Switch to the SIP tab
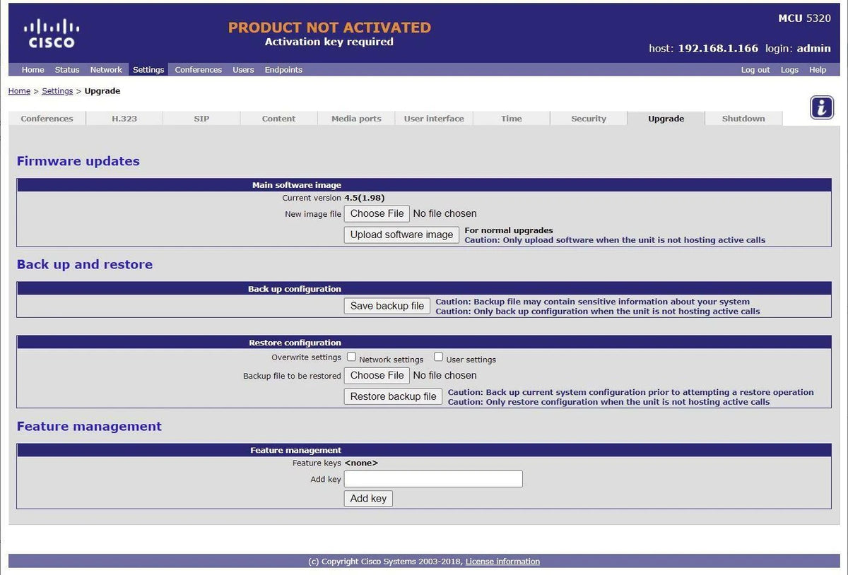848x575 pixels. click(x=201, y=119)
